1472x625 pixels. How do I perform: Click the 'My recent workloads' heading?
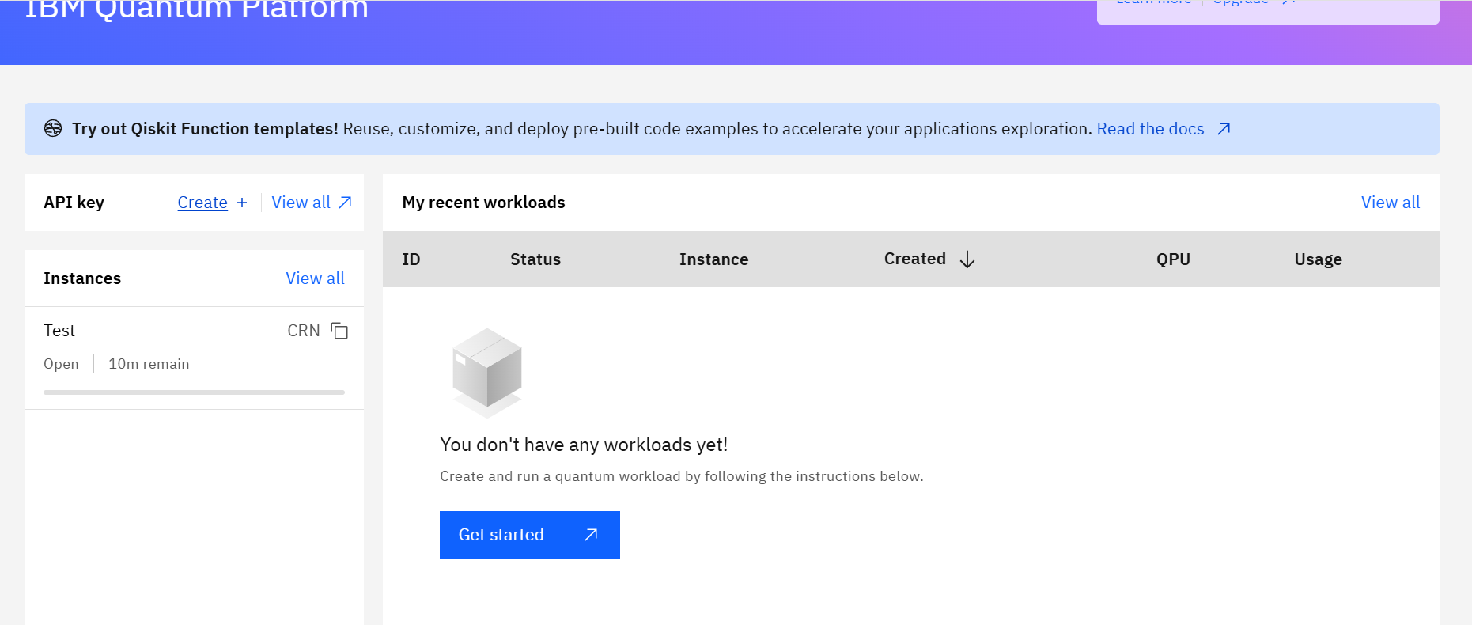tap(483, 203)
